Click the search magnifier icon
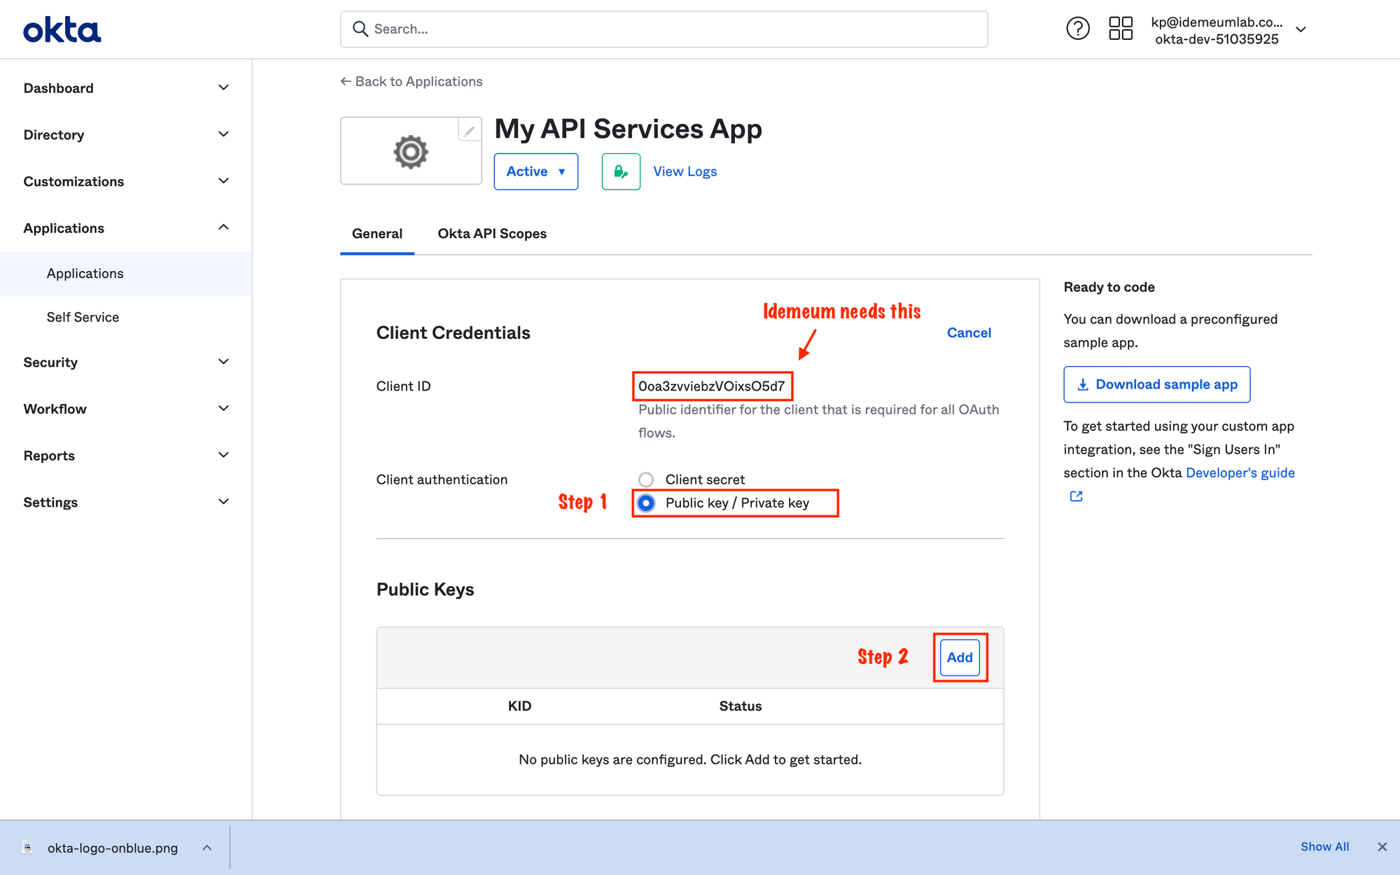 click(x=360, y=29)
